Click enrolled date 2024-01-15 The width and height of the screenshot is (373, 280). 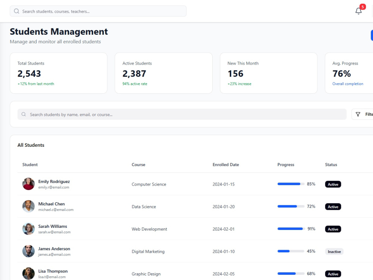point(223,184)
